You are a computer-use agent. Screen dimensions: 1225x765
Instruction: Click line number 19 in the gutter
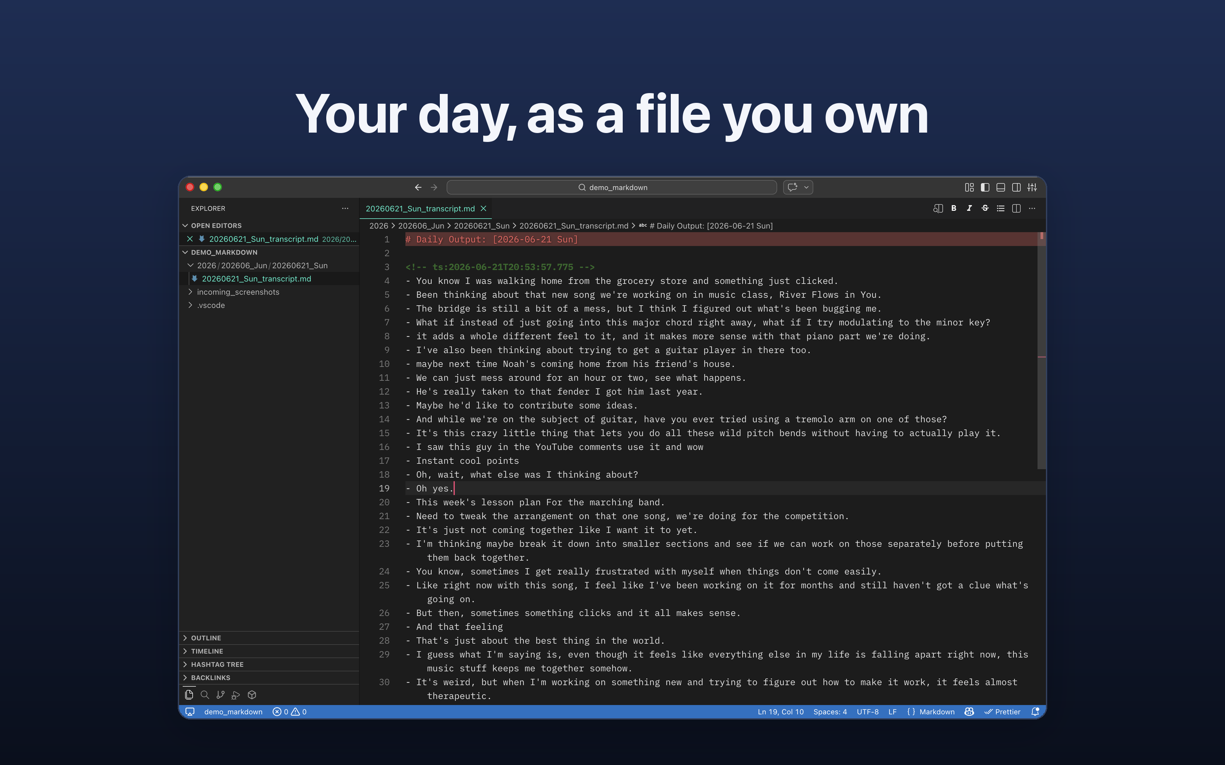coord(384,489)
